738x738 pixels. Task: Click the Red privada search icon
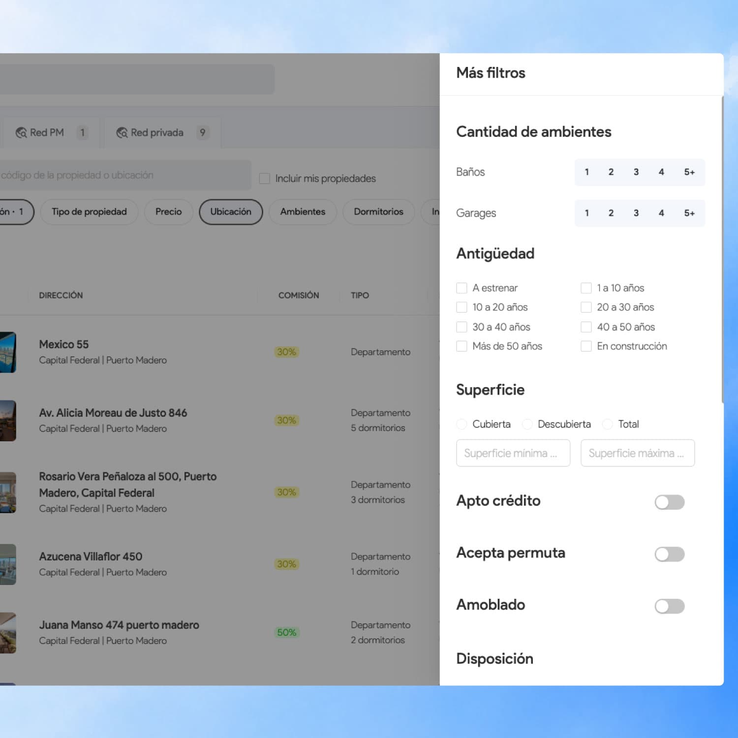(122, 133)
